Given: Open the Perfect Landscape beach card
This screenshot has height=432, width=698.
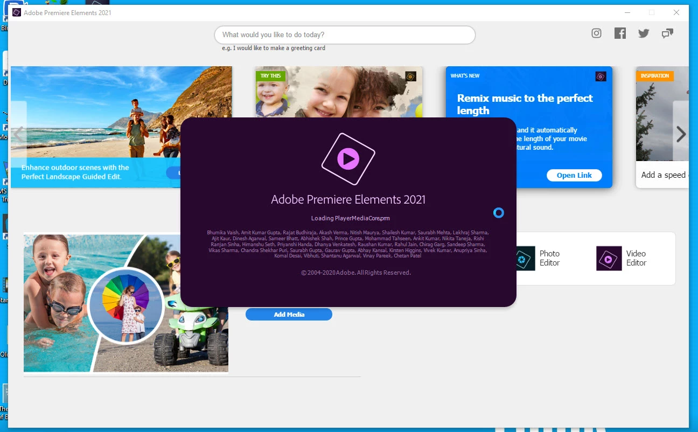Looking at the screenshot, I should tap(121, 127).
